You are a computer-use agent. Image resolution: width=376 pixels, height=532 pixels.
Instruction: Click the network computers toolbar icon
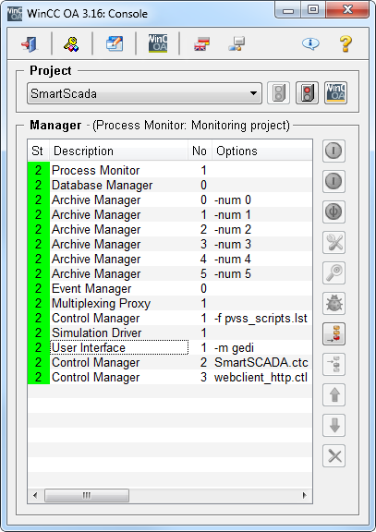pos(237,43)
